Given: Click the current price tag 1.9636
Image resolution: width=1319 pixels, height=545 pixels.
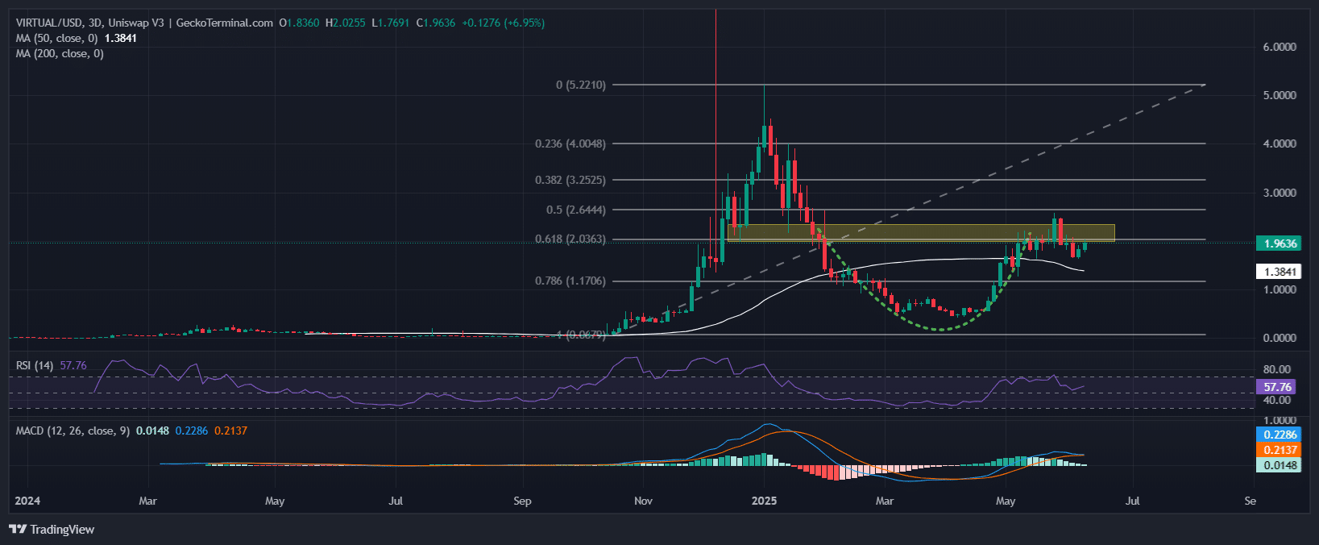Looking at the screenshot, I should pos(1280,243).
